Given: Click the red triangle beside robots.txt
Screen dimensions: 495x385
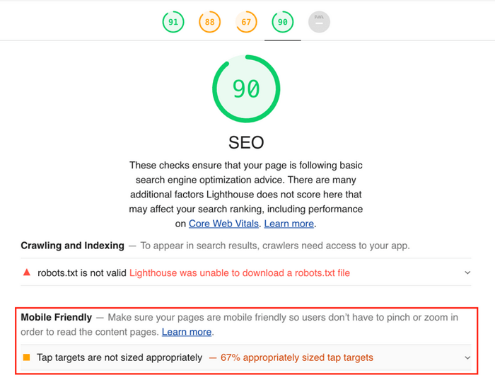Looking at the screenshot, I should point(27,272).
